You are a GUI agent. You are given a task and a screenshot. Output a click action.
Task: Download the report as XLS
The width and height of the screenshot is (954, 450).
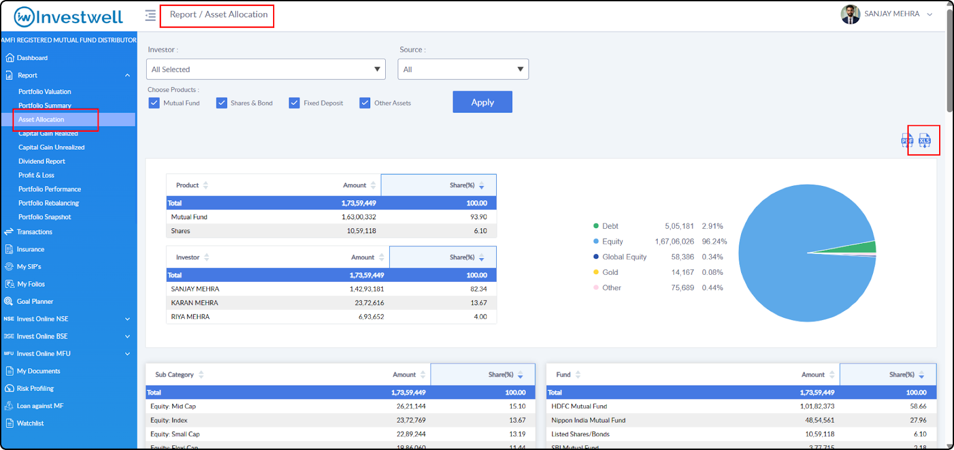coord(924,141)
